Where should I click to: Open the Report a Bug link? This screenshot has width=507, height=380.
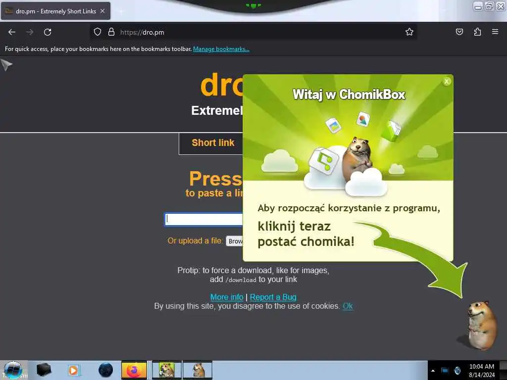tap(273, 297)
